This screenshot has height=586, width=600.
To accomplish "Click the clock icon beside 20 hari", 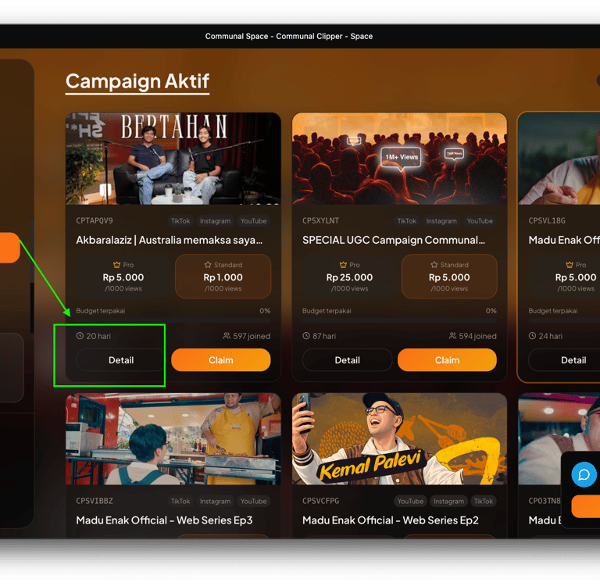I will pyautogui.click(x=80, y=336).
